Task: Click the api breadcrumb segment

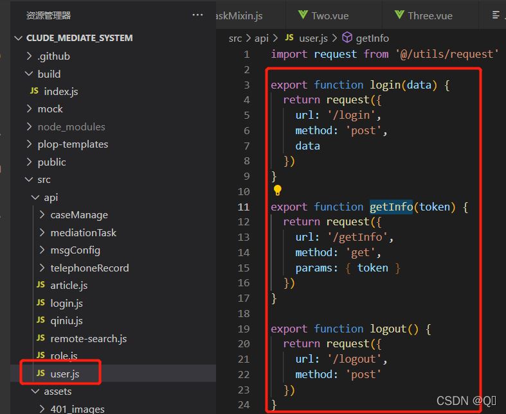Action: [262, 39]
